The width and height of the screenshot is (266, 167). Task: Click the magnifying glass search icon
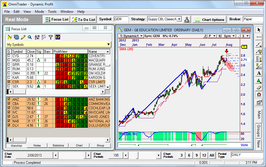[30, 37]
